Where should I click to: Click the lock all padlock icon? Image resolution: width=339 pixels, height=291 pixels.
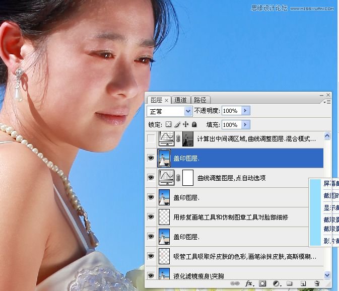pos(194,124)
